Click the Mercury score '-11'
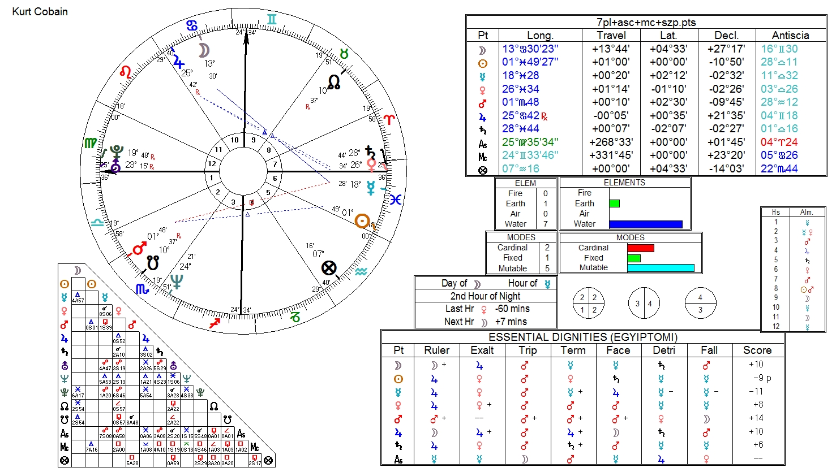The width and height of the screenshot is (836, 472). [x=756, y=391]
